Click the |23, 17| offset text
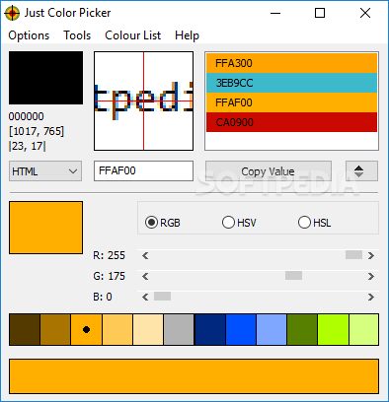The height and width of the screenshot is (402, 389). [28, 146]
